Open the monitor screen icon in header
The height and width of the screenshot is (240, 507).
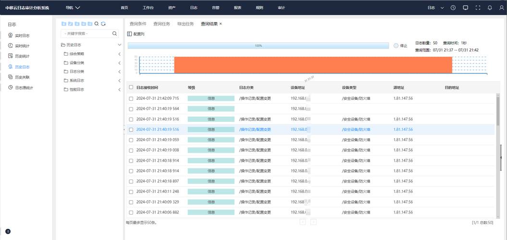point(465,8)
